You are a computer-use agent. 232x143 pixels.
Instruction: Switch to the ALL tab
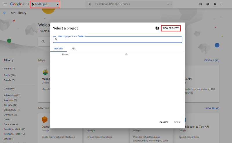coord(74,49)
